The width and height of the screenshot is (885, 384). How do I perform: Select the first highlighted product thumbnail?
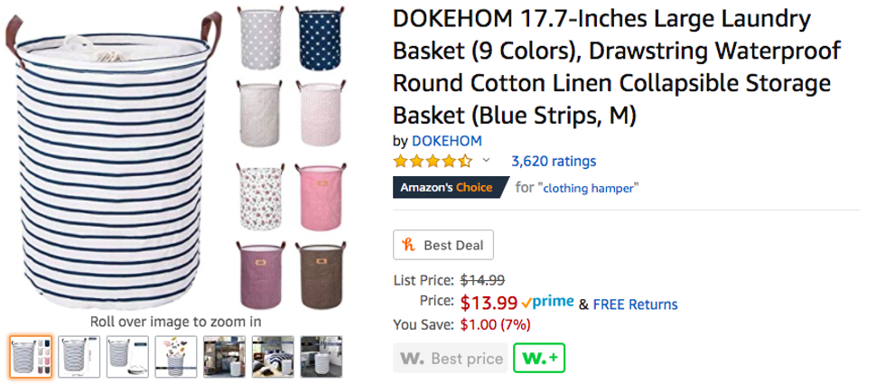tap(32, 356)
